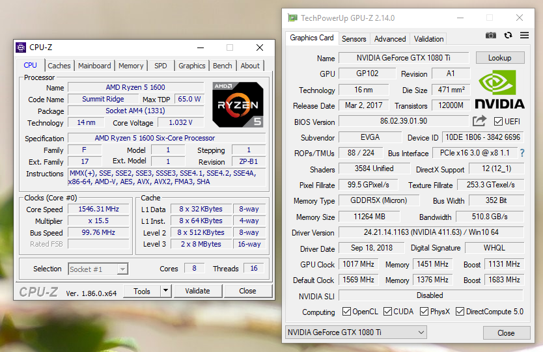
Task: Switch to the Sensors tab in GPU-Z
Action: pyautogui.click(x=354, y=39)
